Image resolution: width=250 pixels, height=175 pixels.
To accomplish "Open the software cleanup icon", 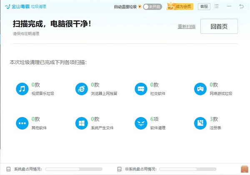I will [x=141, y=123].
